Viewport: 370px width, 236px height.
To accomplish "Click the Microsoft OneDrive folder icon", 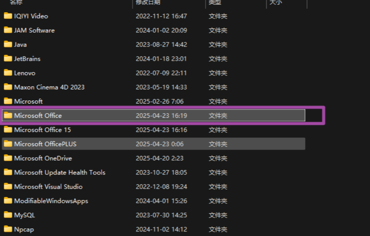I will tap(8, 158).
